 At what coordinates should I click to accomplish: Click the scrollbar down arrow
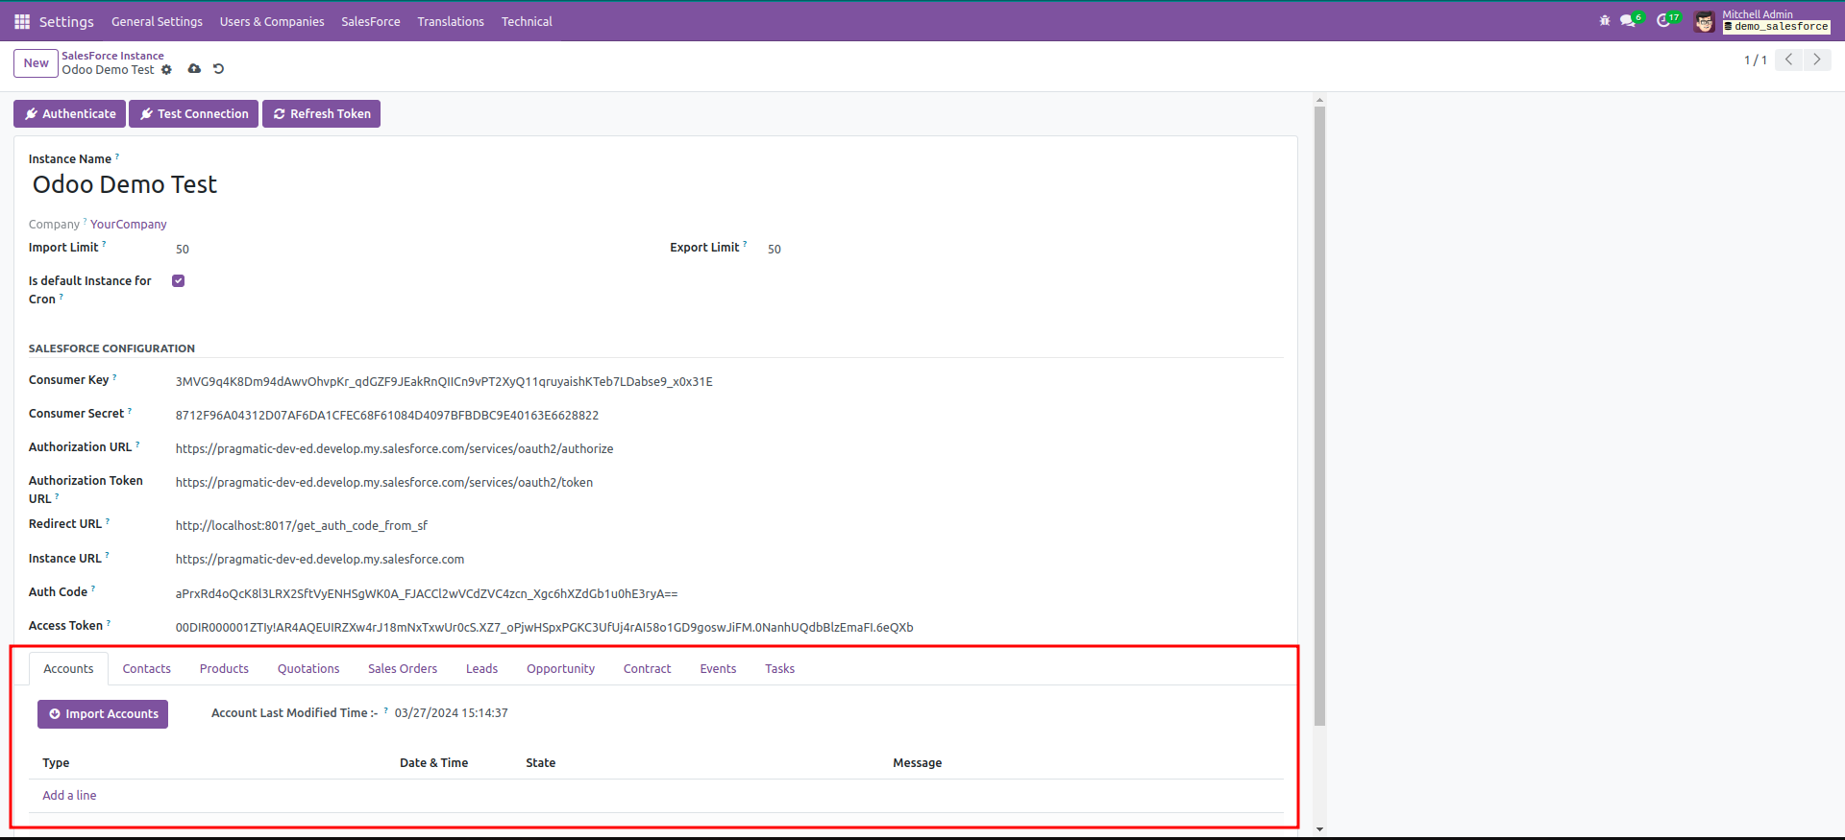(1319, 828)
